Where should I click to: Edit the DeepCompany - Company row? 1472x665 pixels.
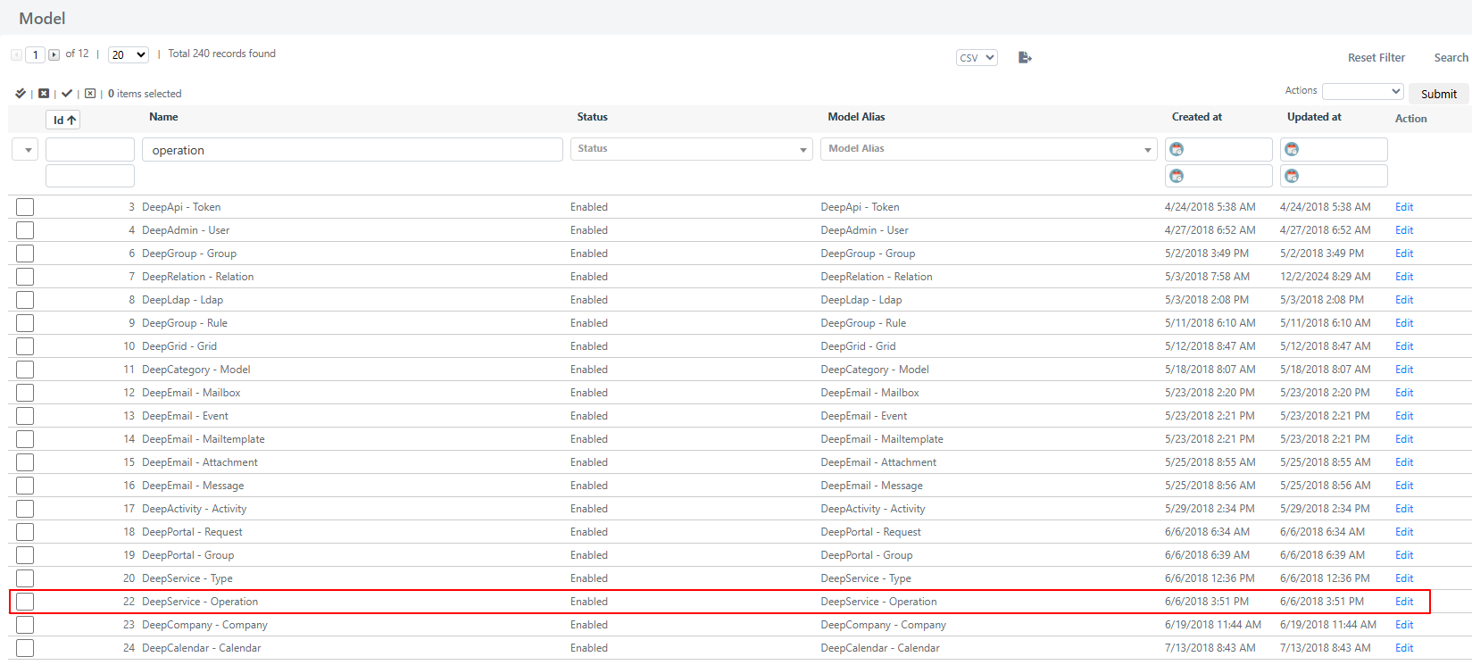[x=1404, y=625]
